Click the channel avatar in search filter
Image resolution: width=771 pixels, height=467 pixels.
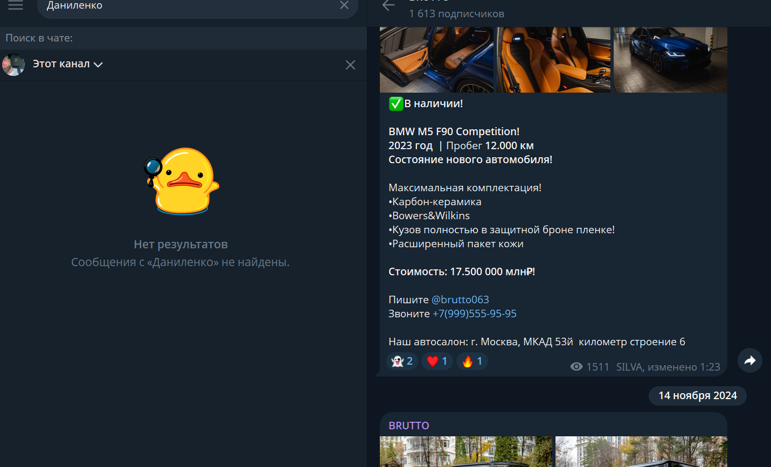13,65
